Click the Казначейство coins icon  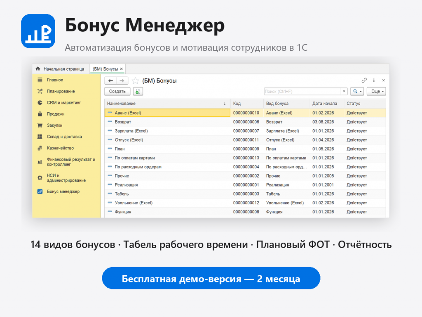[x=40, y=148]
